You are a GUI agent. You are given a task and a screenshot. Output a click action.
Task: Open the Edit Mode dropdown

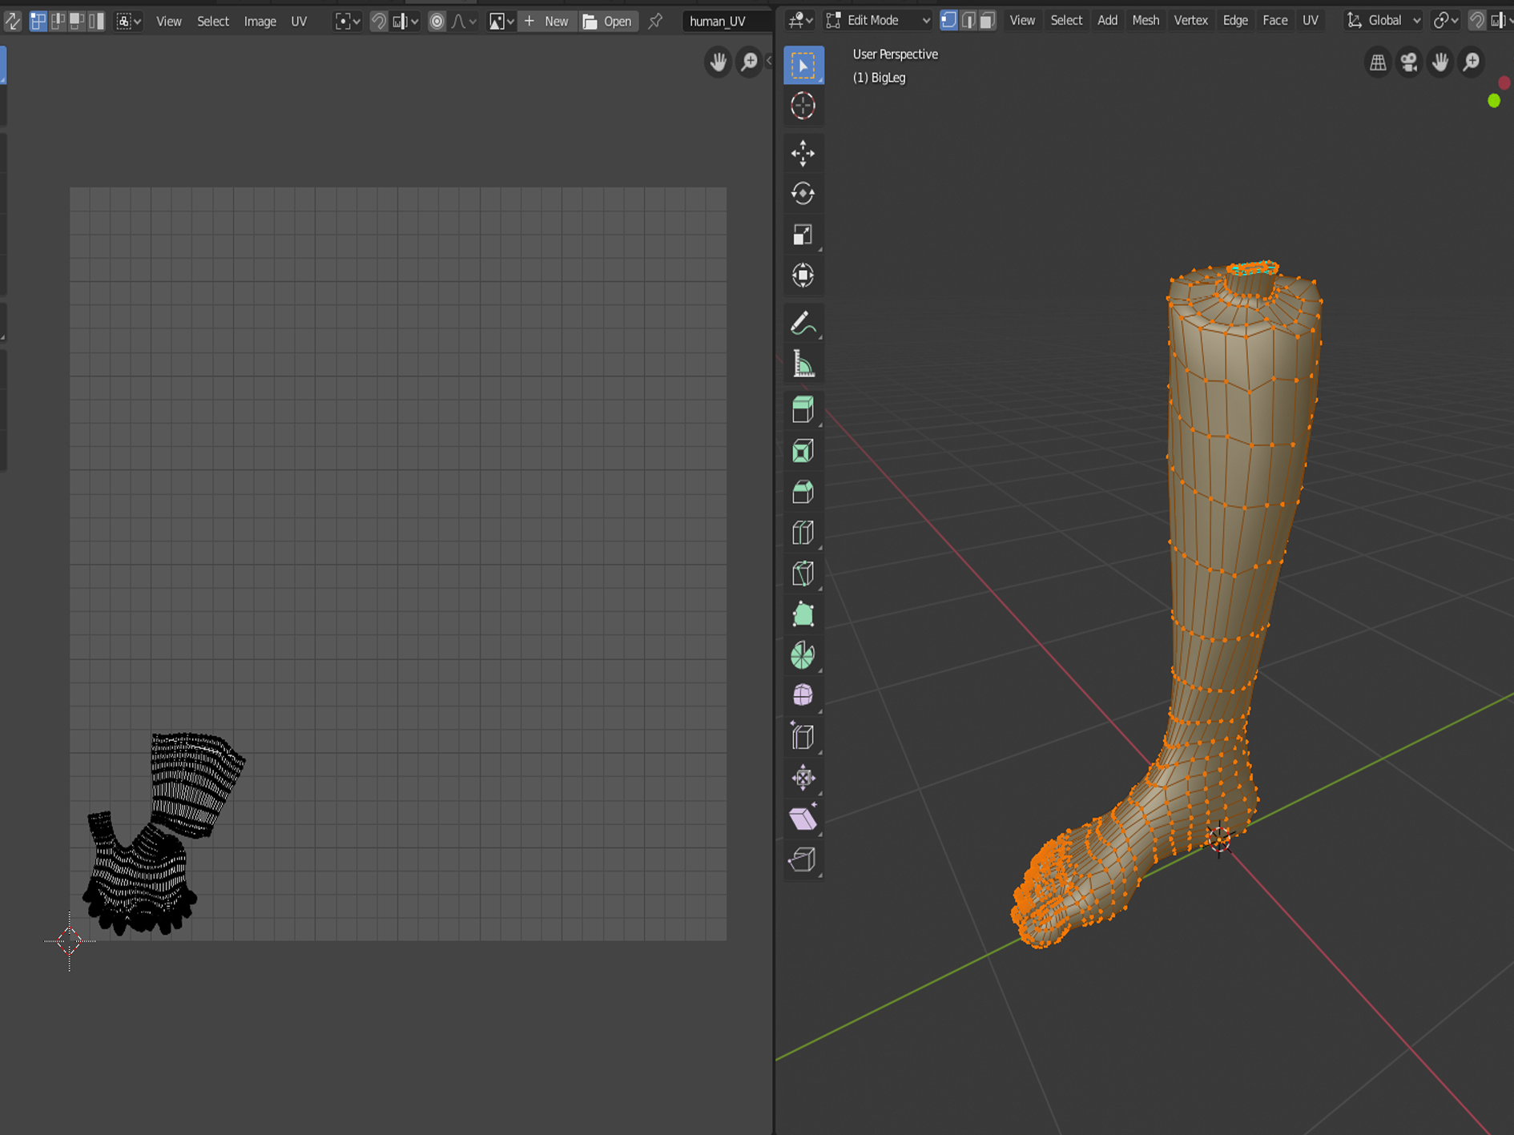877,20
